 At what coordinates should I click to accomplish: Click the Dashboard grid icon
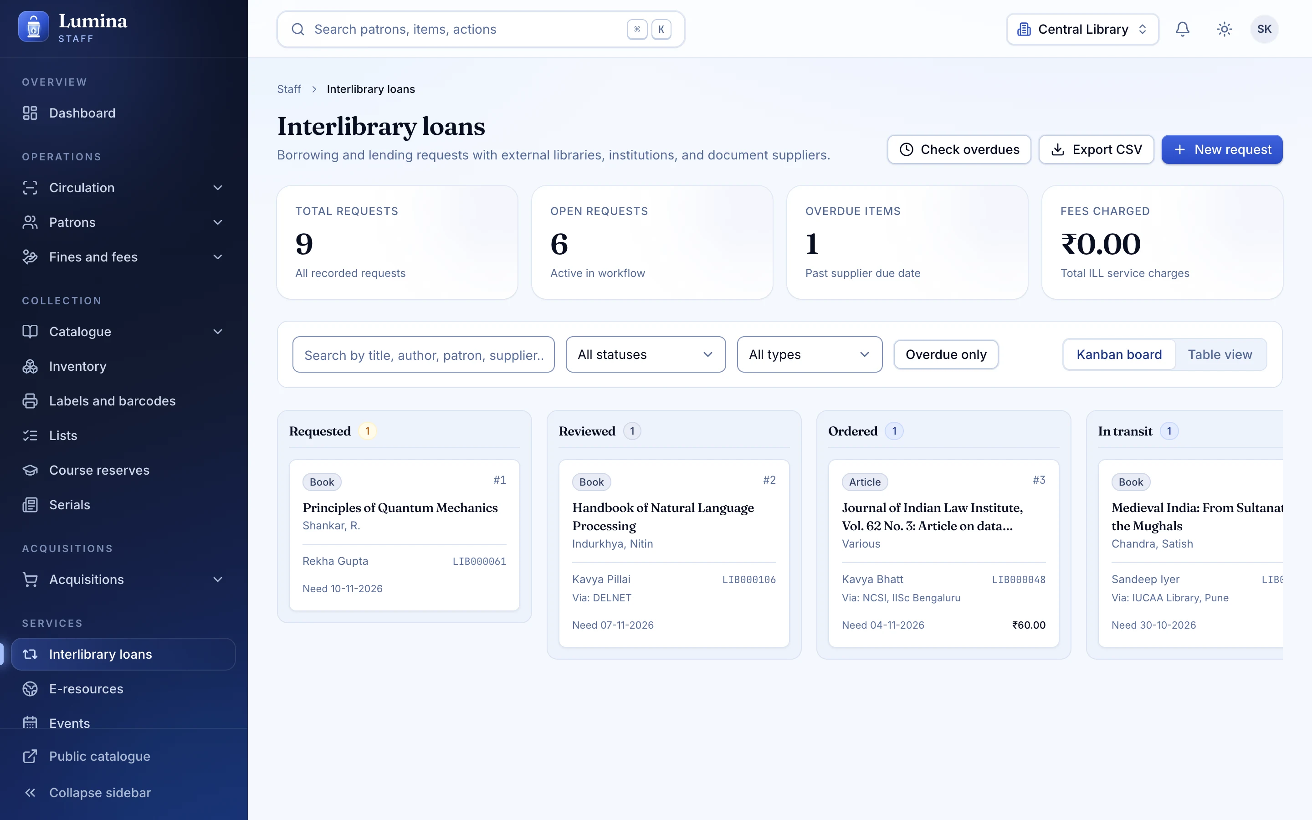(30, 113)
